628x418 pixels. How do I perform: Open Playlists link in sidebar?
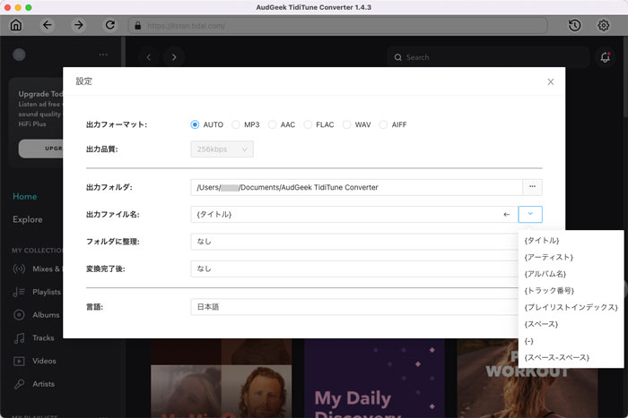(x=47, y=292)
